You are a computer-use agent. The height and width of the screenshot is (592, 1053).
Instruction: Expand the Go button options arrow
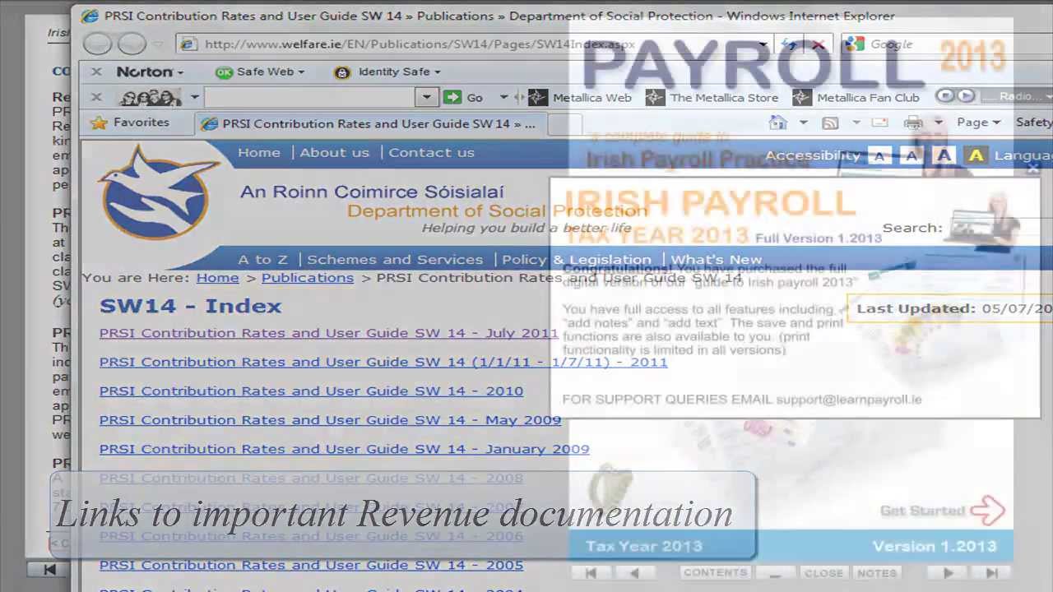click(503, 97)
